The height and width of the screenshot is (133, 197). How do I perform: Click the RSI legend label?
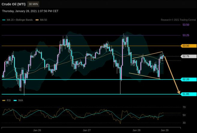click(9, 101)
